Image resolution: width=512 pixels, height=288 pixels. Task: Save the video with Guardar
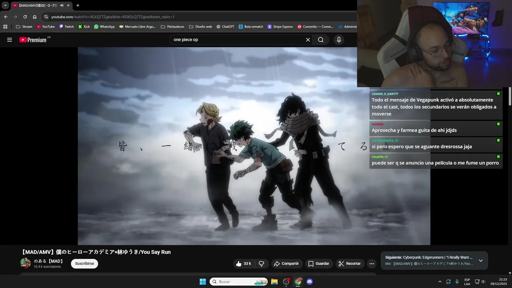(x=319, y=264)
